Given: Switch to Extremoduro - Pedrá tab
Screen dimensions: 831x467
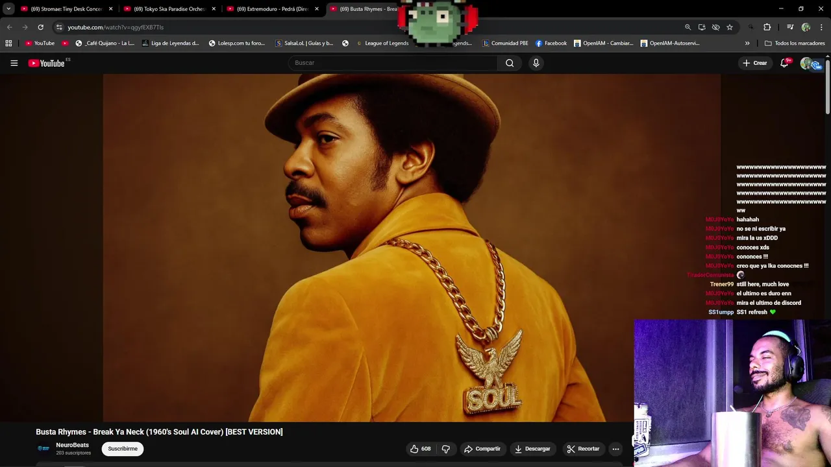Looking at the screenshot, I should point(272,9).
